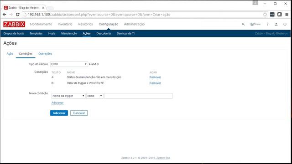The width and height of the screenshot is (292, 164).
Task: Open the Inventário menu
Action: coord(65,24)
